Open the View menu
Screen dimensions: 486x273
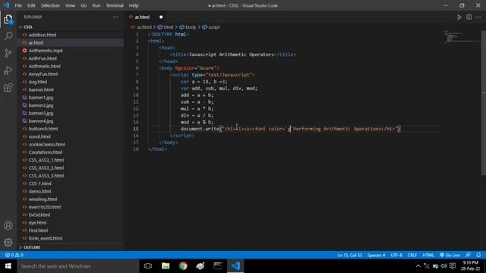(70, 5)
